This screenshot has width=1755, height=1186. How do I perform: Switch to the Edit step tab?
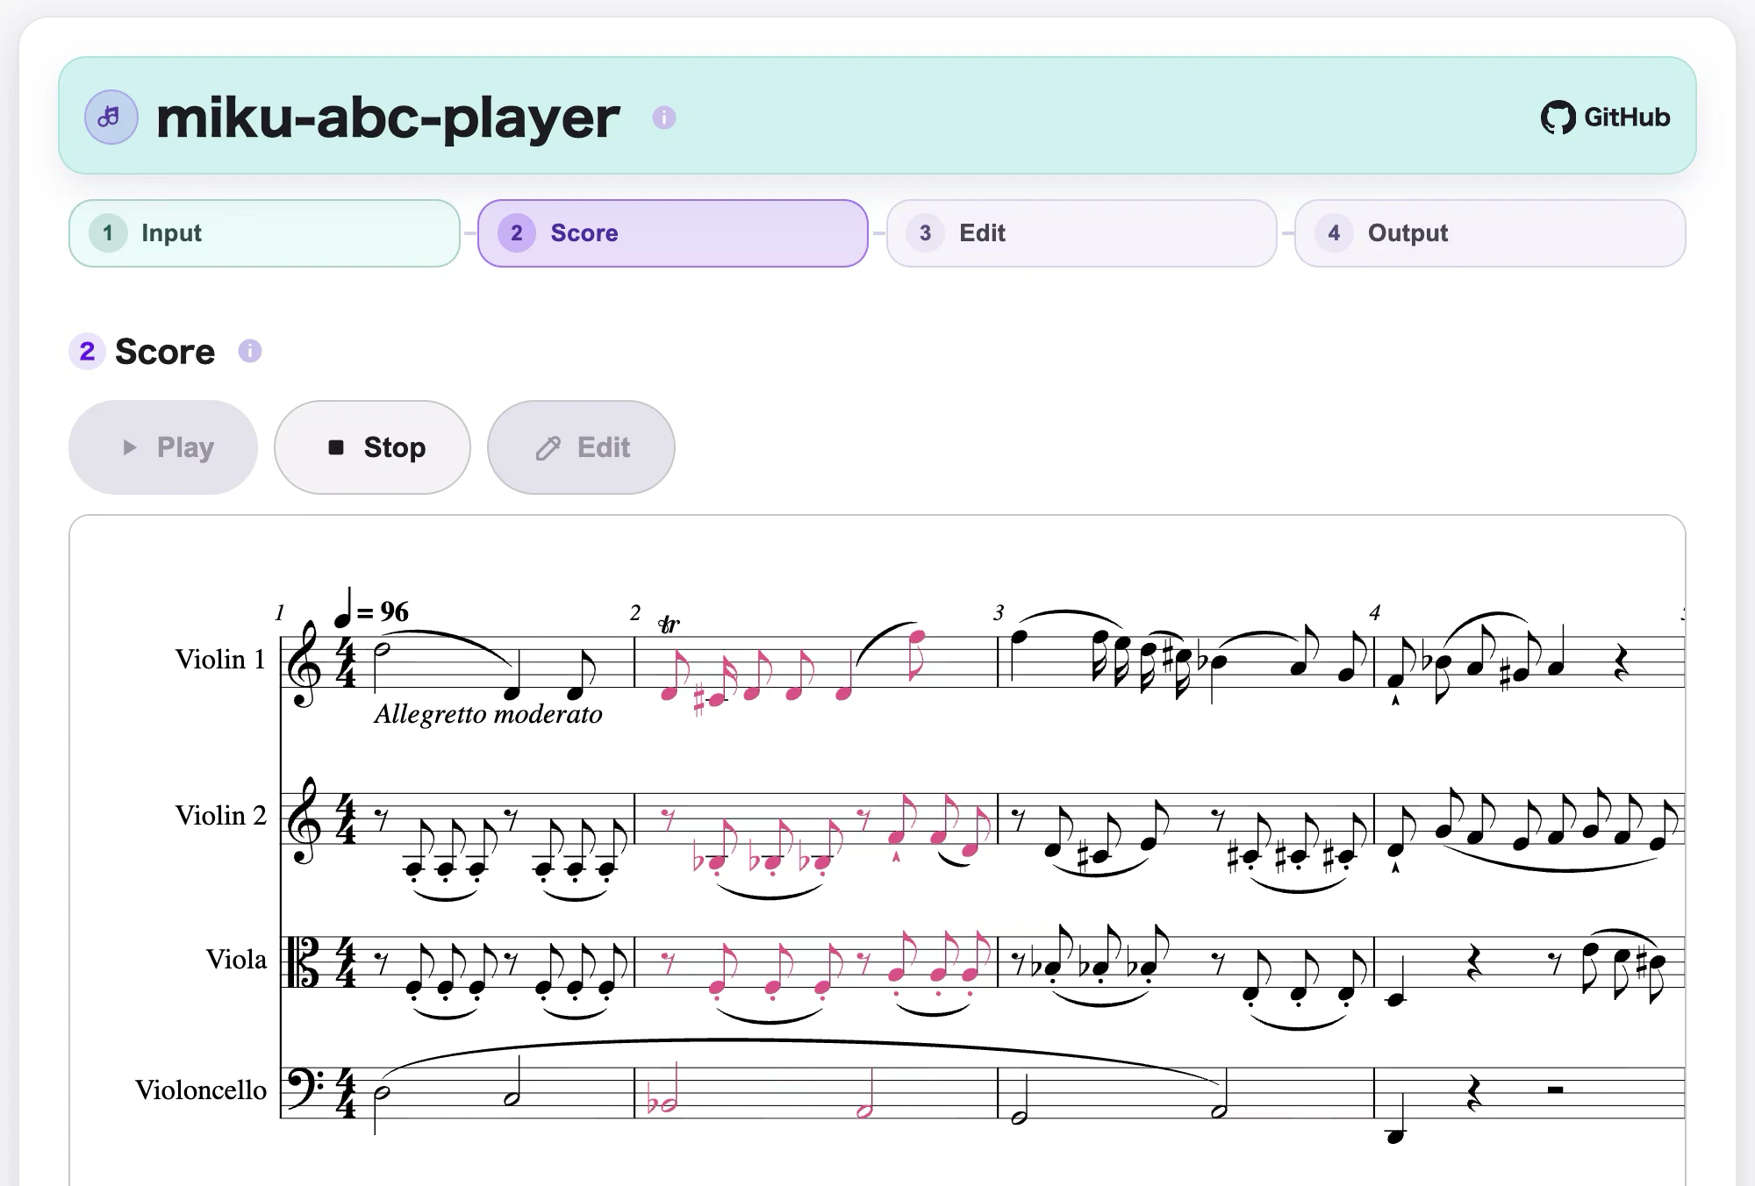coord(1081,233)
